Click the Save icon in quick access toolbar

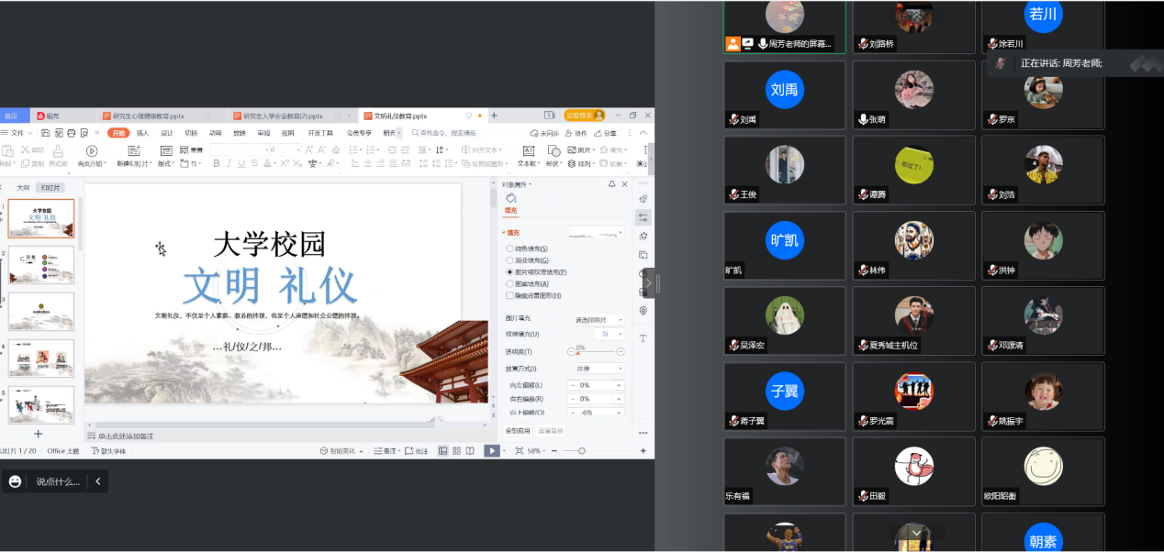46,133
